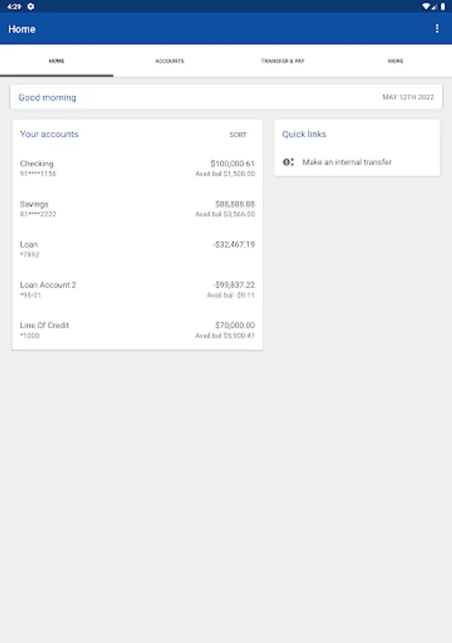
Task: Select the Savings account row
Action: (137, 209)
